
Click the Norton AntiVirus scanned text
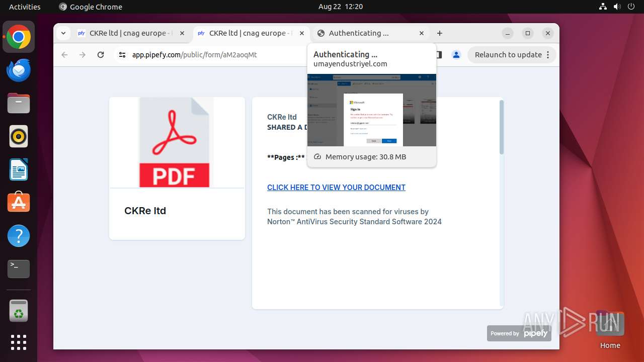coord(354,217)
